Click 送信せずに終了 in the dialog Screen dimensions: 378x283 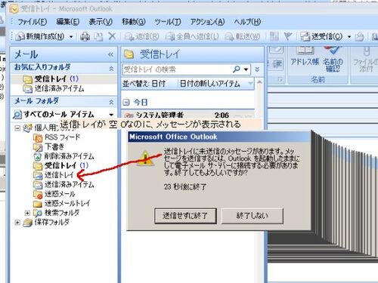185,216
